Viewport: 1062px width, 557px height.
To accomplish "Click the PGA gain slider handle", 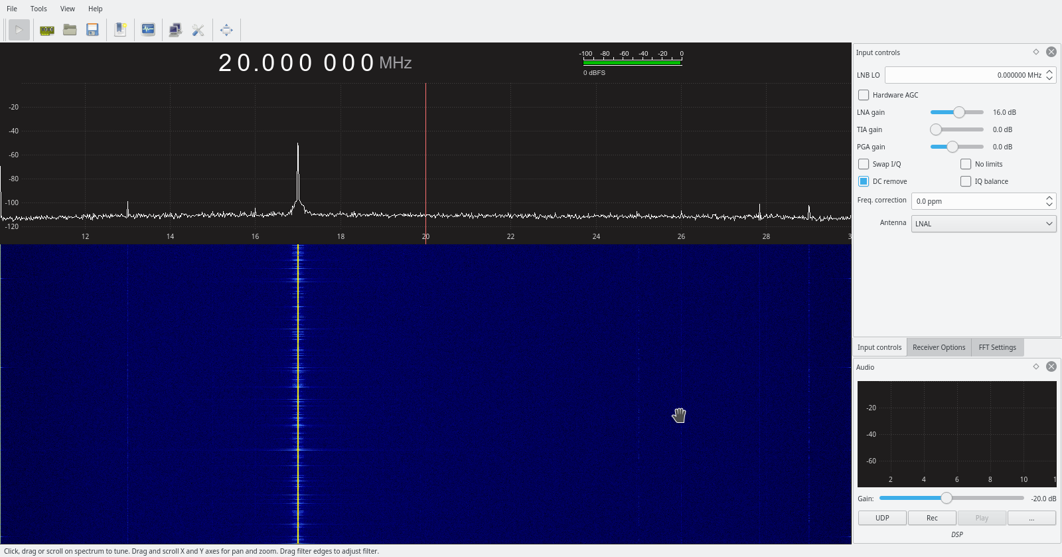I will coord(952,147).
